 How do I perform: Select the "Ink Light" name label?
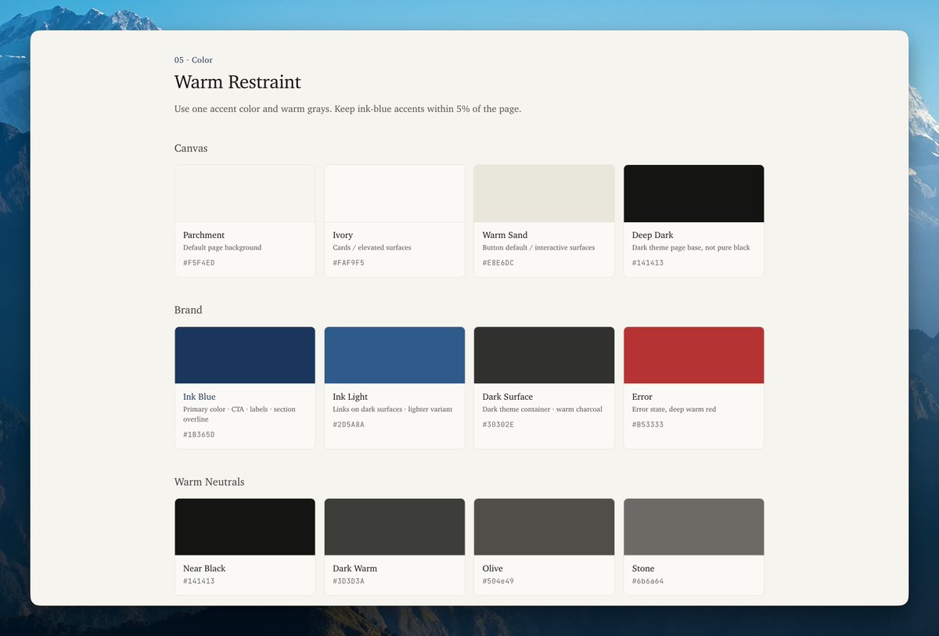(350, 397)
